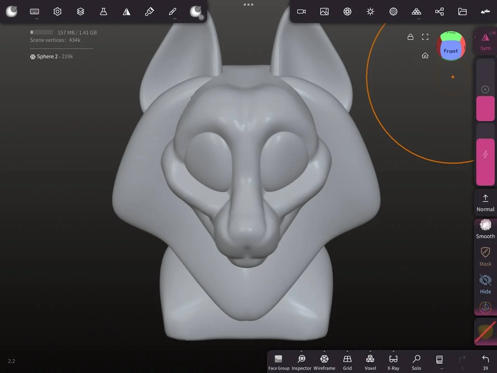Select the Mask tool
497x373 pixels.
pyautogui.click(x=485, y=256)
